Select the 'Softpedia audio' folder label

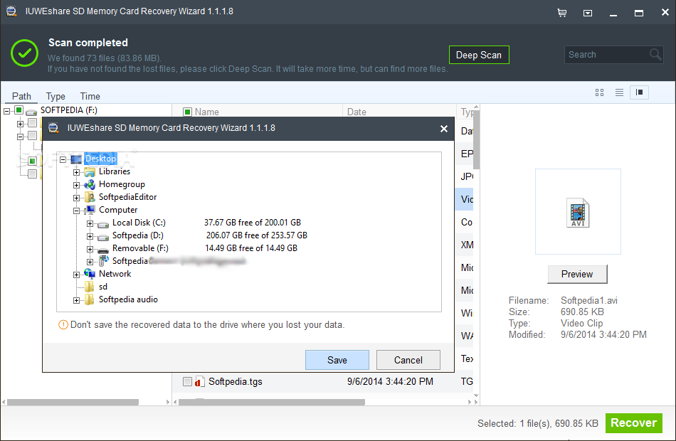[129, 299]
